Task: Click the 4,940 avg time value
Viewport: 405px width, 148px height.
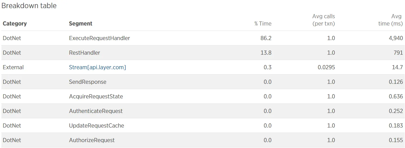Action: 396,38
